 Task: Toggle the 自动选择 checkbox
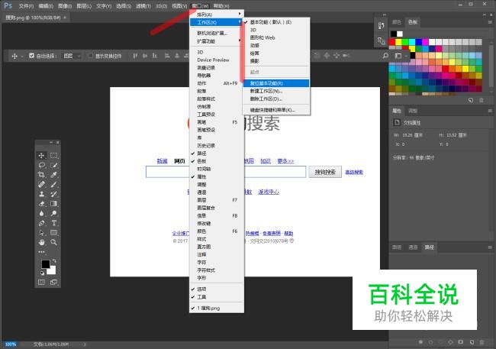[x=31, y=56]
